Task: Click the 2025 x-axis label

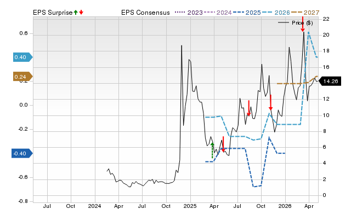Action: (190, 206)
